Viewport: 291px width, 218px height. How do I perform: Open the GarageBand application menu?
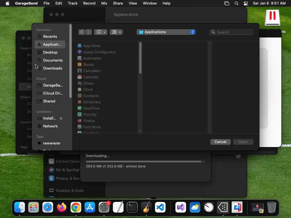pos(26,3)
